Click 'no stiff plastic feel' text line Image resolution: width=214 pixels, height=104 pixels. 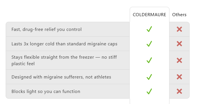pos(23,64)
